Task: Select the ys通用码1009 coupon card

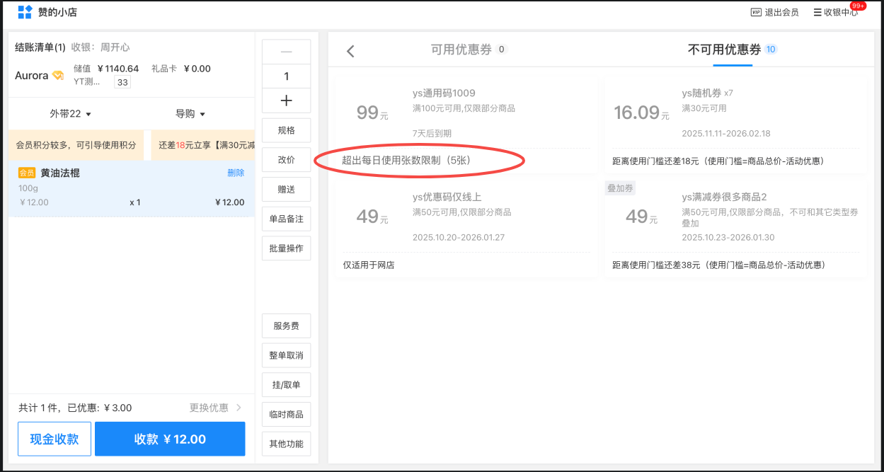Action: click(x=466, y=113)
